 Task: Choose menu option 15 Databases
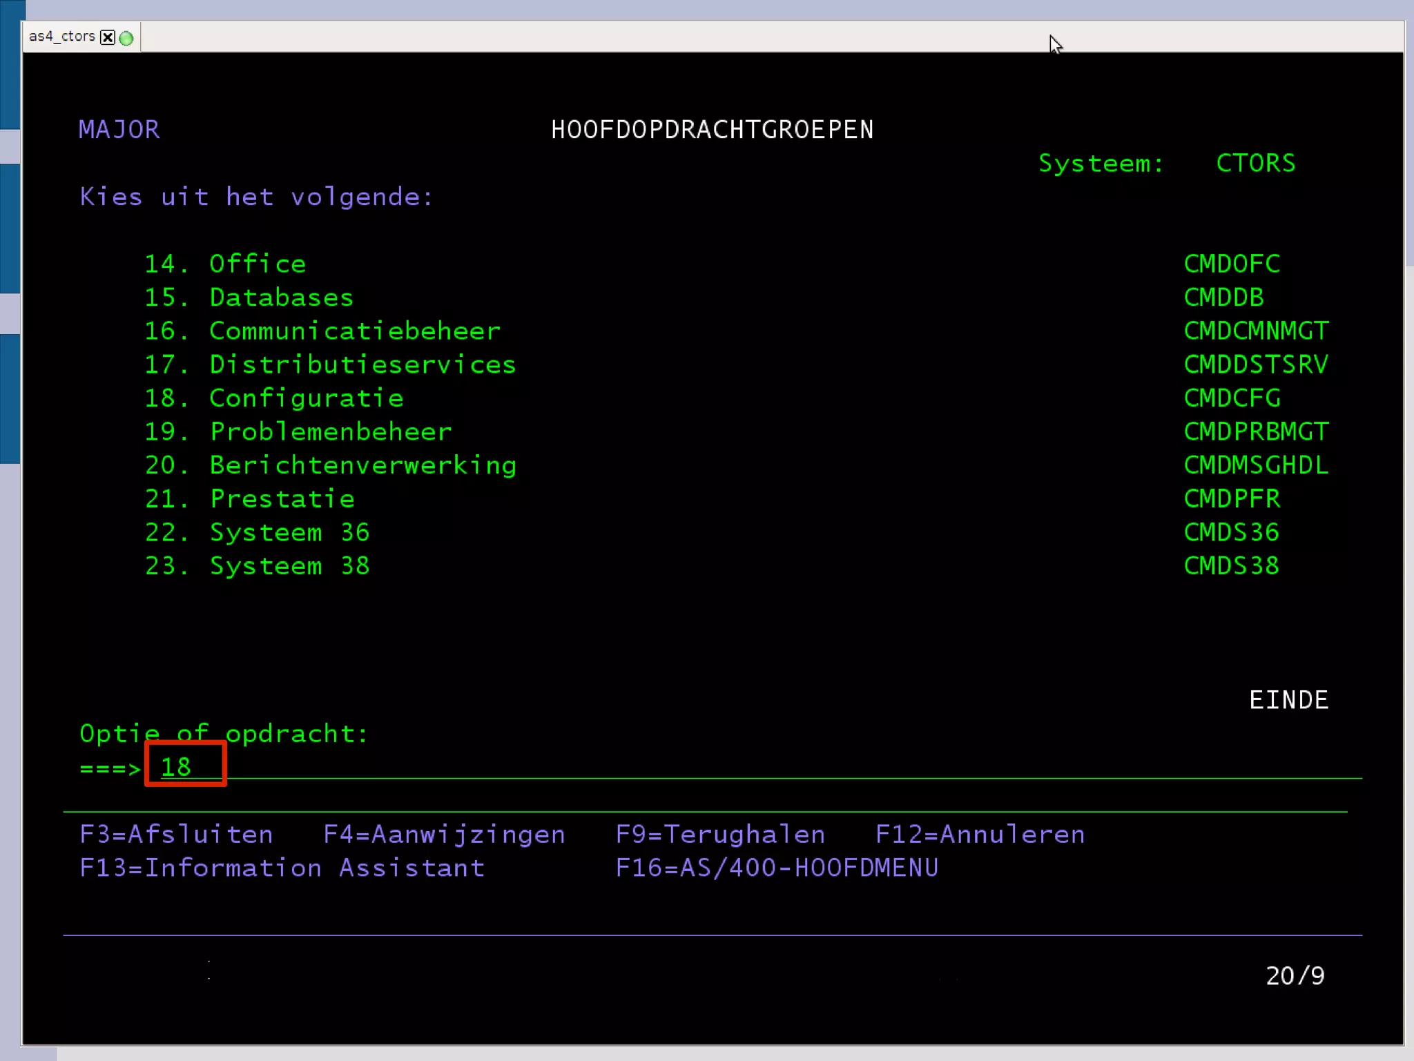coord(281,298)
